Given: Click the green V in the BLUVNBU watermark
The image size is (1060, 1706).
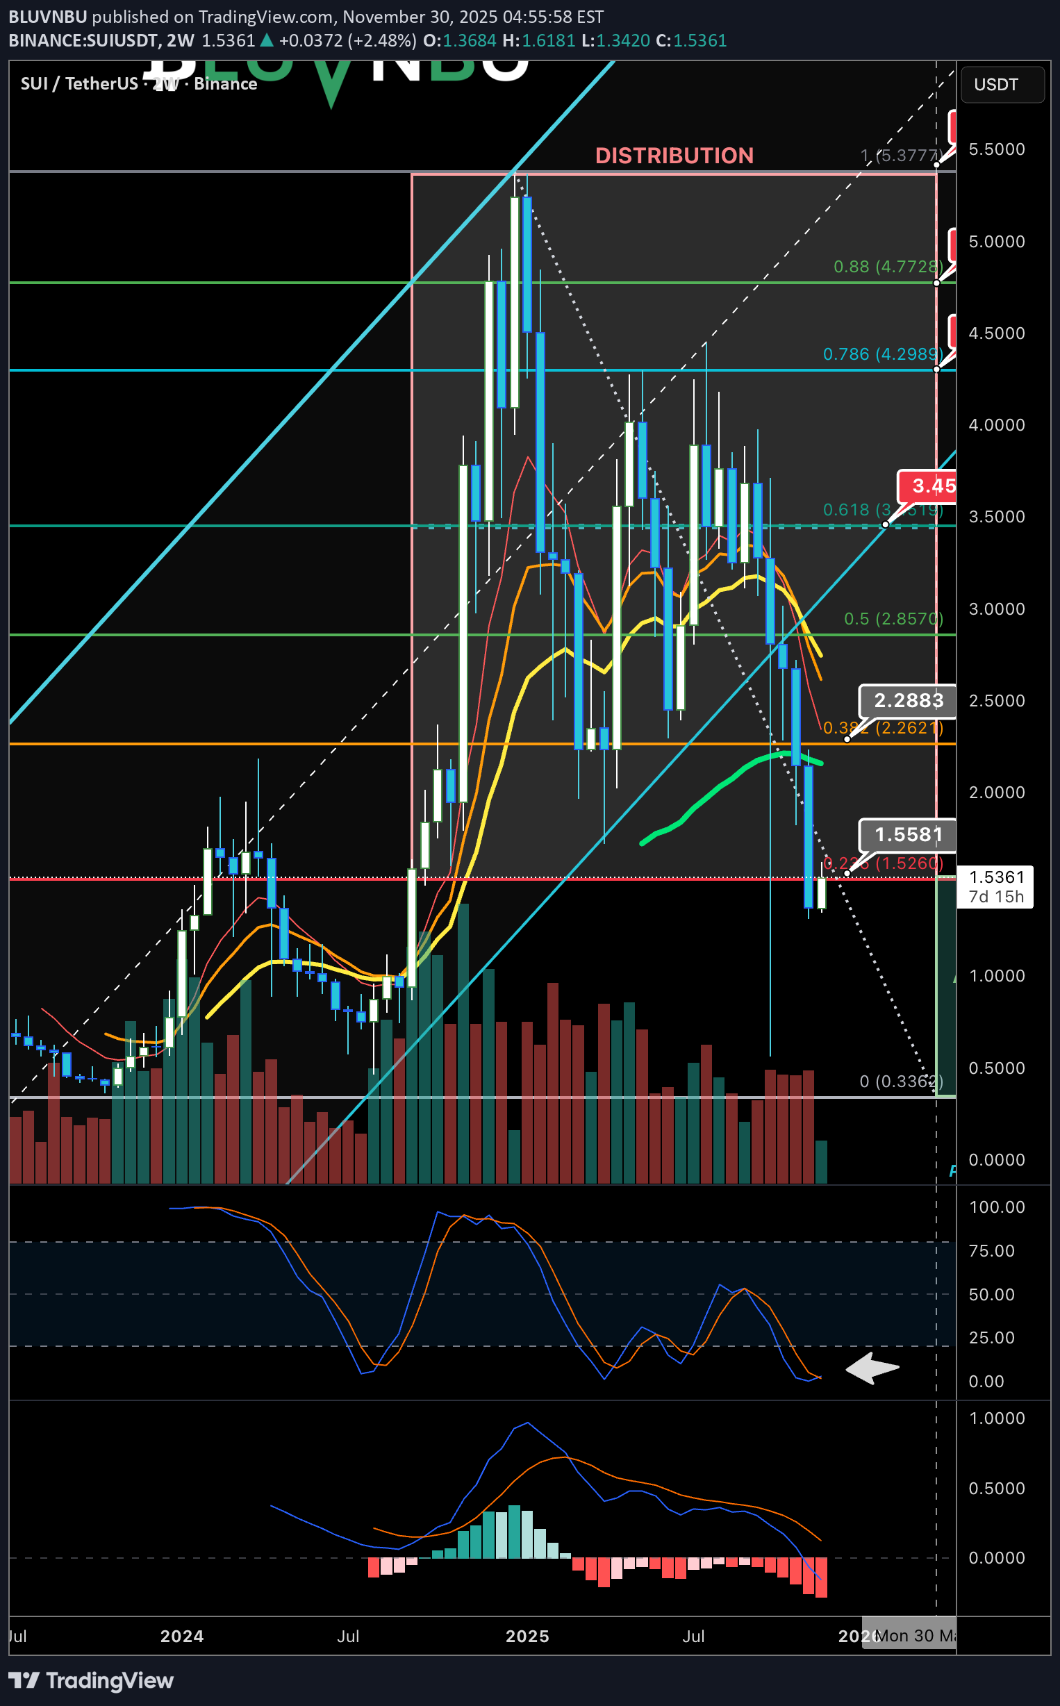Looking at the screenshot, I should coord(331,83).
